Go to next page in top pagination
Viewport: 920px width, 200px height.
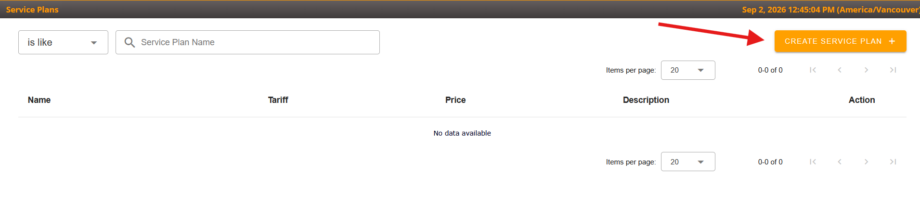pyautogui.click(x=866, y=70)
